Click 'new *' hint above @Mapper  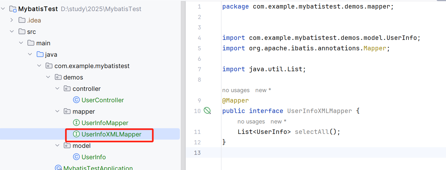click(x=263, y=90)
